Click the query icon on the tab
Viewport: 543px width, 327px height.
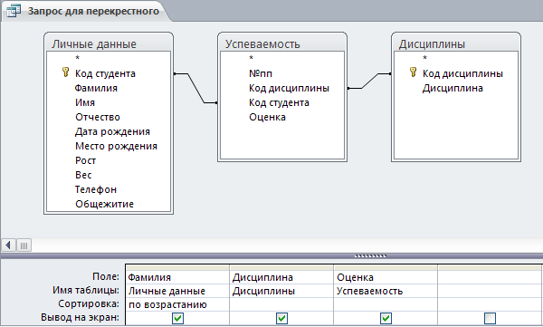14,11
